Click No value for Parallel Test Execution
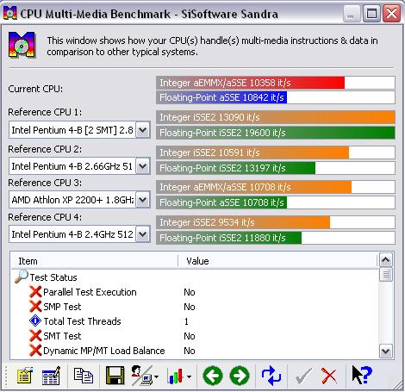This screenshot has width=405, height=392. point(190,292)
